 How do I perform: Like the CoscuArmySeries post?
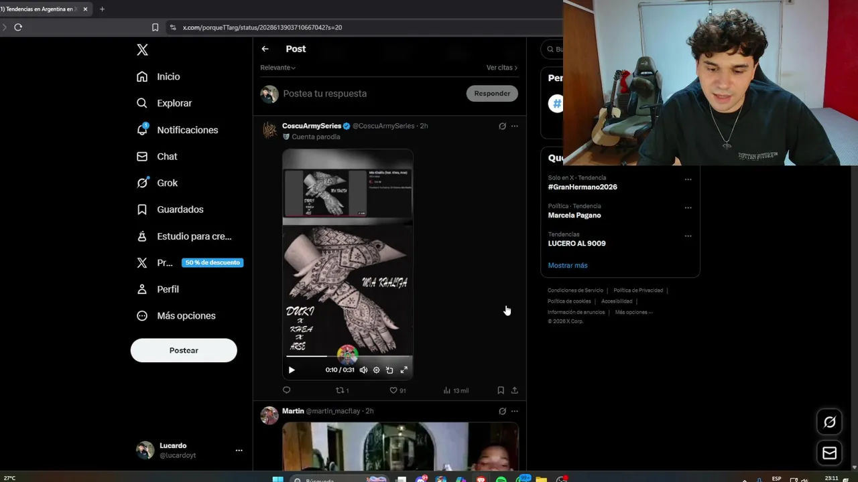pyautogui.click(x=397, y=390)
